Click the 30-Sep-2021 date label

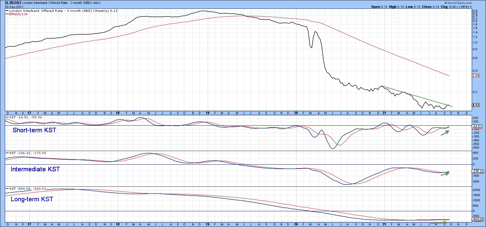click(x=12, y=7)
